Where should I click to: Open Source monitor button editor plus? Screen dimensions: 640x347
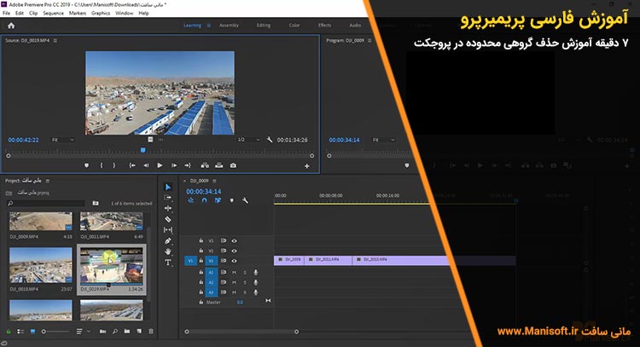coord(307,166)
